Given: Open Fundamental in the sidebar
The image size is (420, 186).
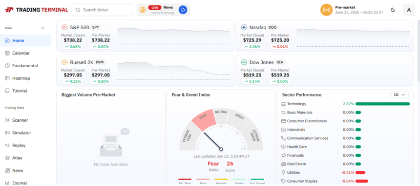Looking at the screenshot, I should pyautogui.click(x=26, y=66).
